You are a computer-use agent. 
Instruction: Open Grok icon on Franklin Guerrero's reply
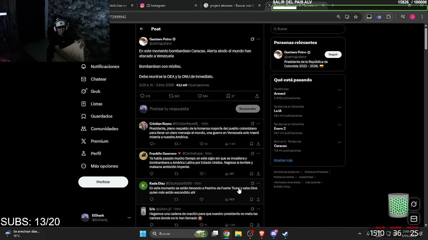click(x=252, y=154)
